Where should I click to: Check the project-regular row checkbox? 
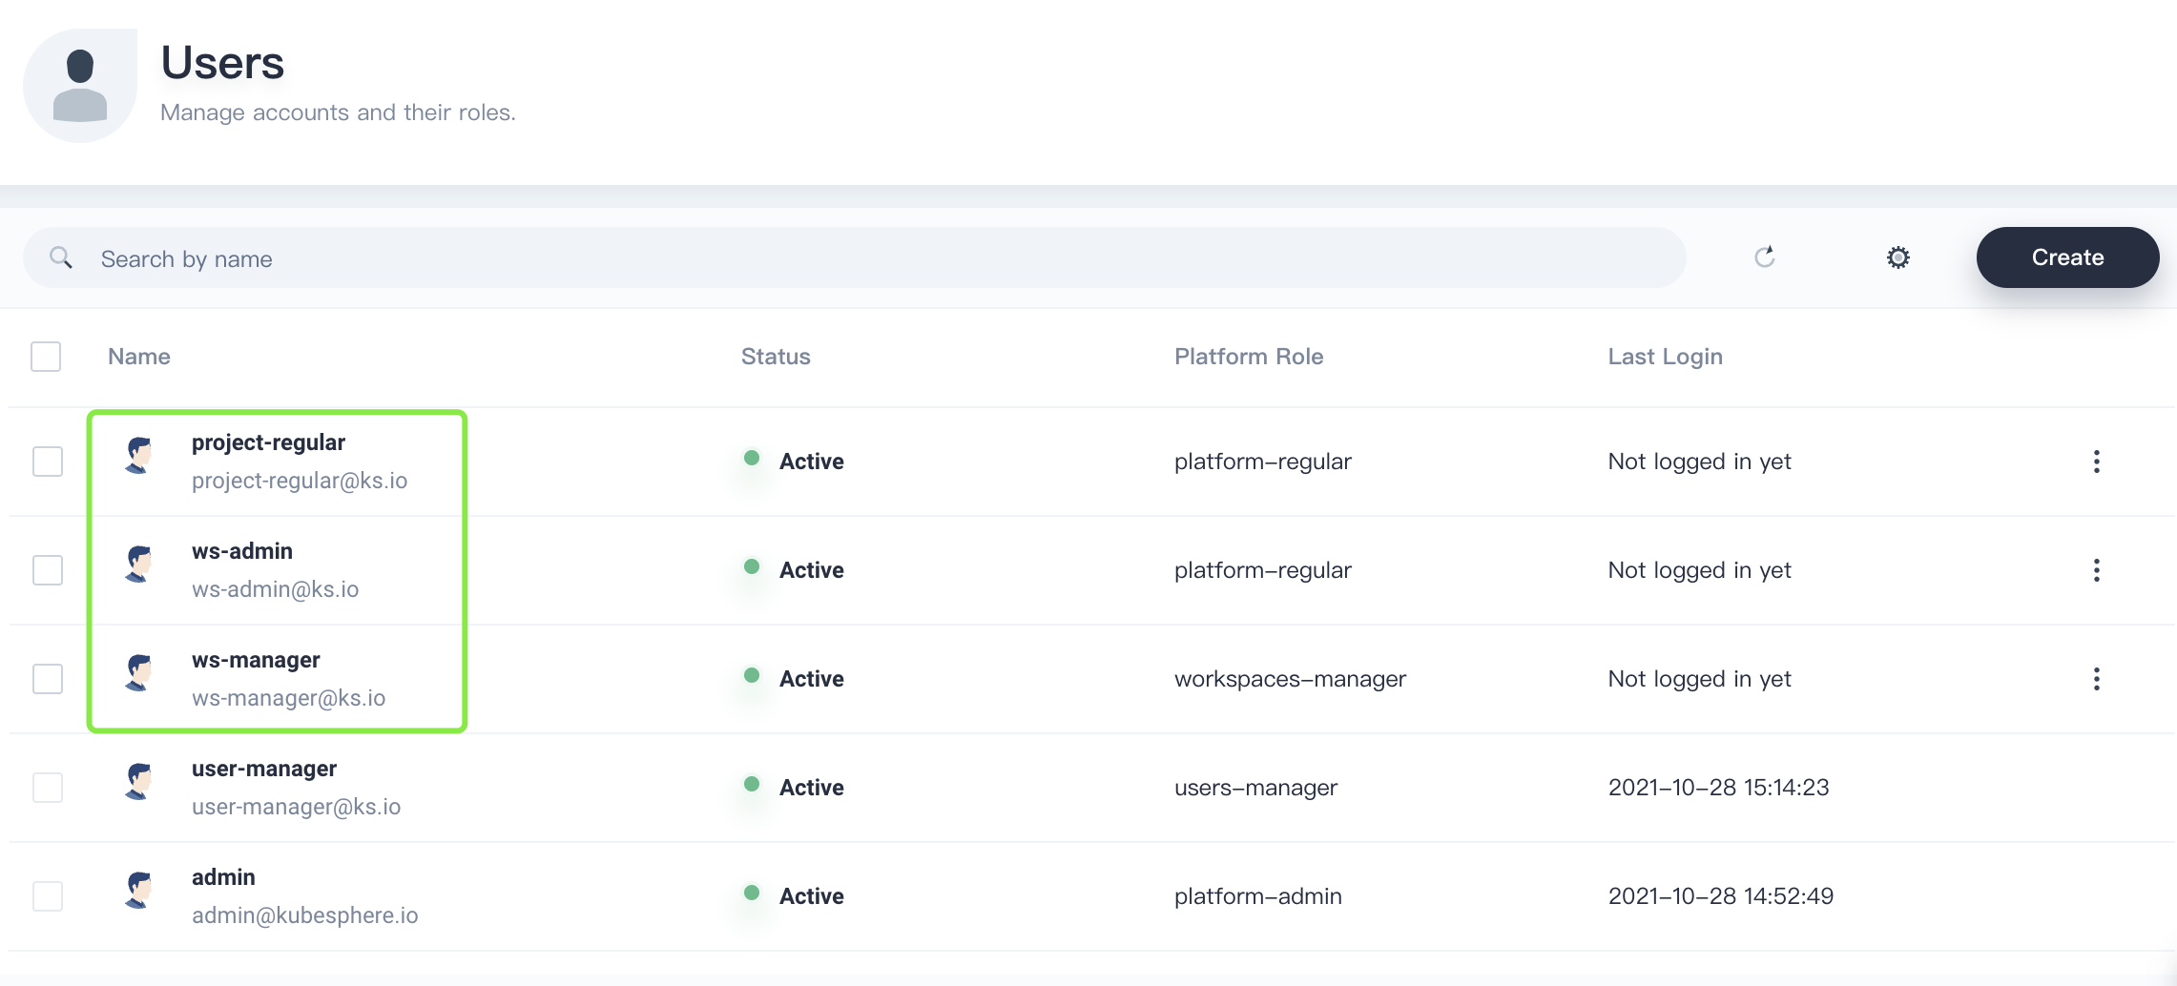48,462
